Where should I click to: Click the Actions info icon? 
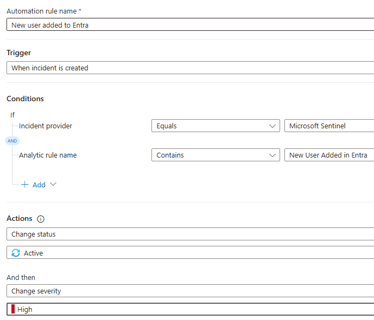[41, 219]
